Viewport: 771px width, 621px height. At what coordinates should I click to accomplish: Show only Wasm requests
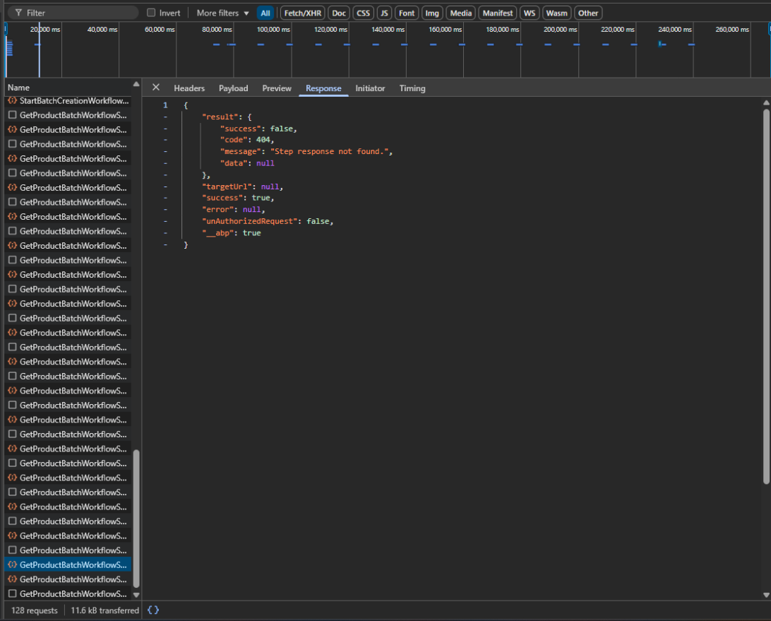point(556,13)
